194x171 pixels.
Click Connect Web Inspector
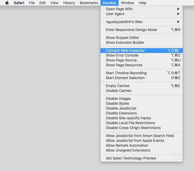(x=142, y=50)
